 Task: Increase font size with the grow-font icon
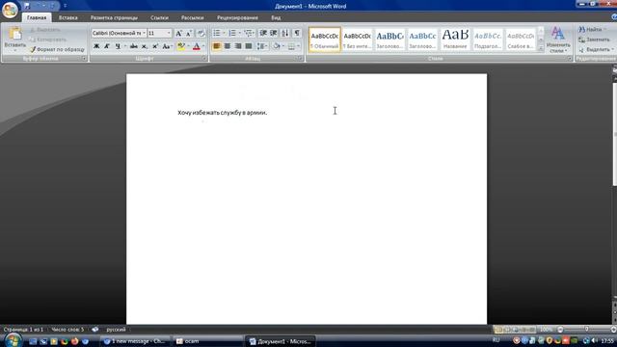point(178,33)
